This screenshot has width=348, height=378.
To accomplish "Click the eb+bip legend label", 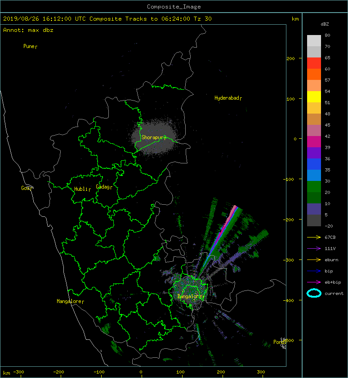I will pyautogui.click(x=333, y=282).
